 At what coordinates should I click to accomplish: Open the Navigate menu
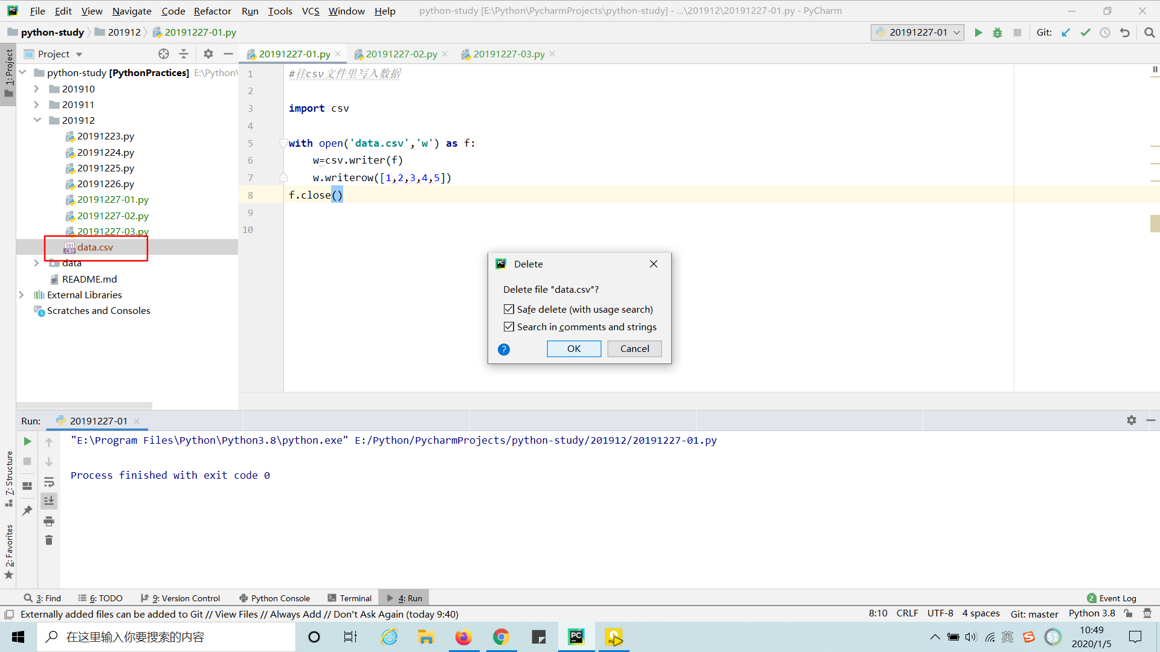(x=132, y=11)
